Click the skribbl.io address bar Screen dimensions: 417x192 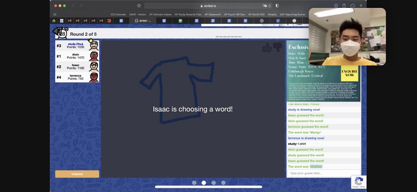[x=208, y=5]
